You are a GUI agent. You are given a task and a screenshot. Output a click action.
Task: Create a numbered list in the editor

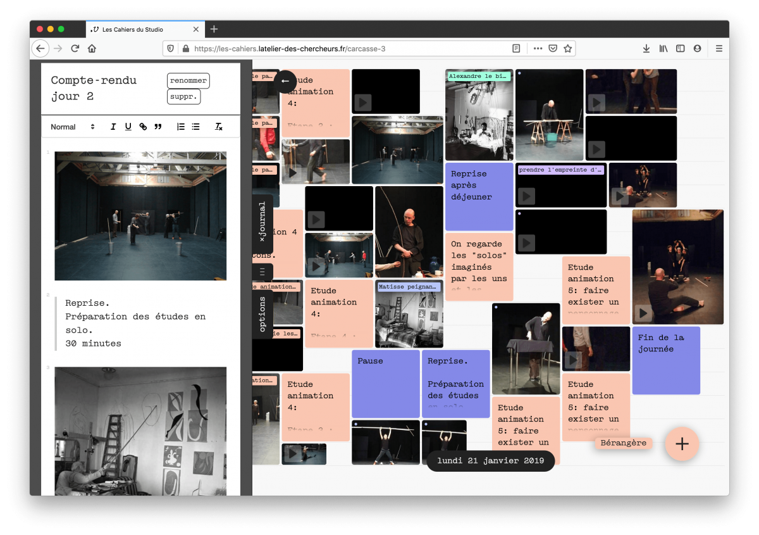click(181, 127)
